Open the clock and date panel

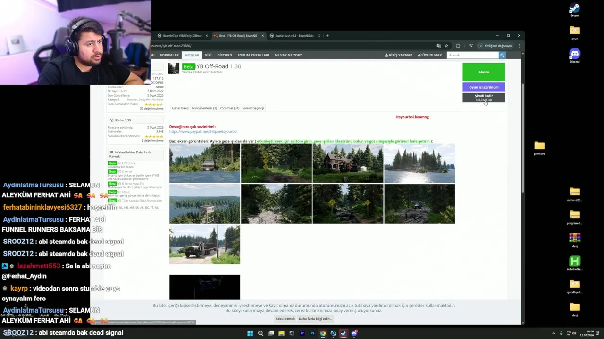pyautogui.click(x=587, y=333)
